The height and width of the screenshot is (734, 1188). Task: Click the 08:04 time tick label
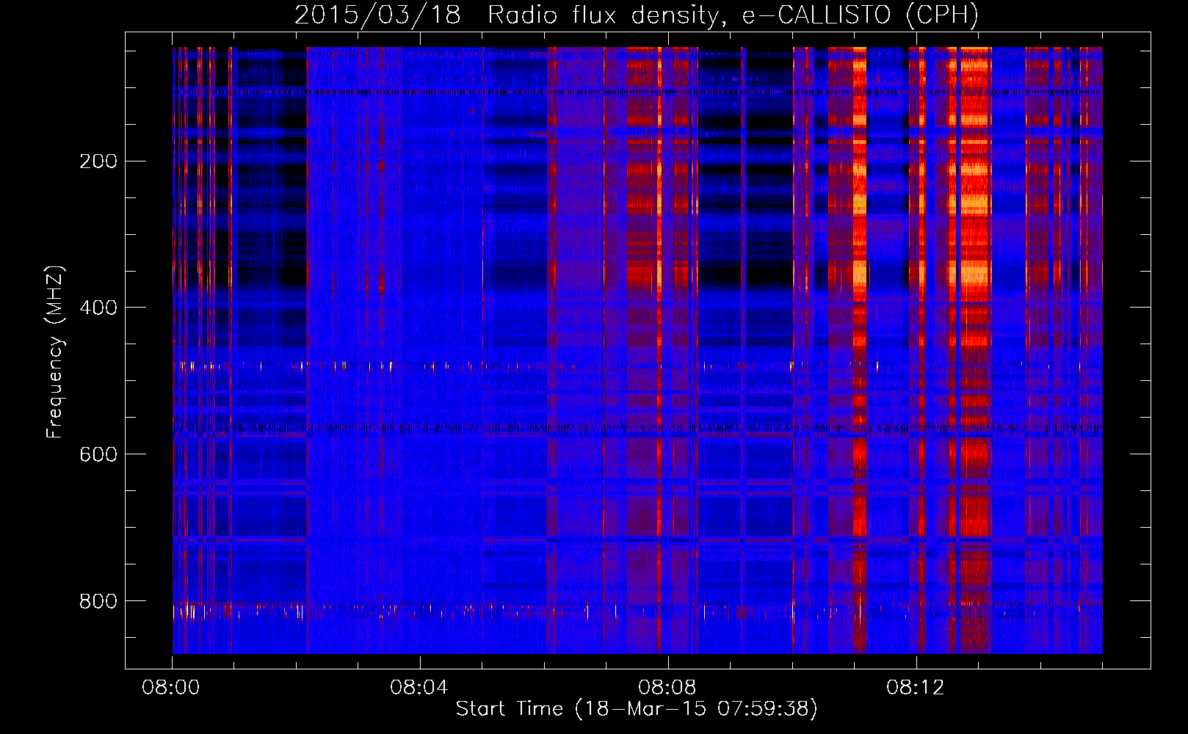pyautogui.click(x=419, y=688)
